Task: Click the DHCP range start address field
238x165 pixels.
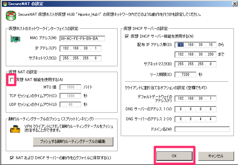Action: [x=195, y=45]
